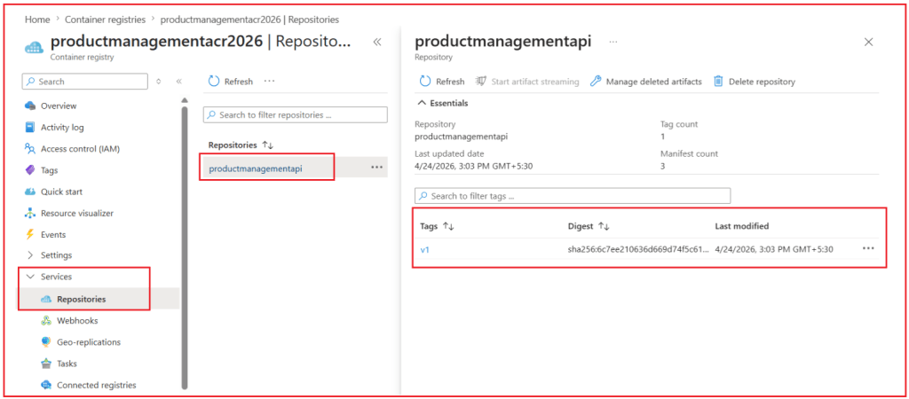Click the container registry header icon

click(35, 46)
